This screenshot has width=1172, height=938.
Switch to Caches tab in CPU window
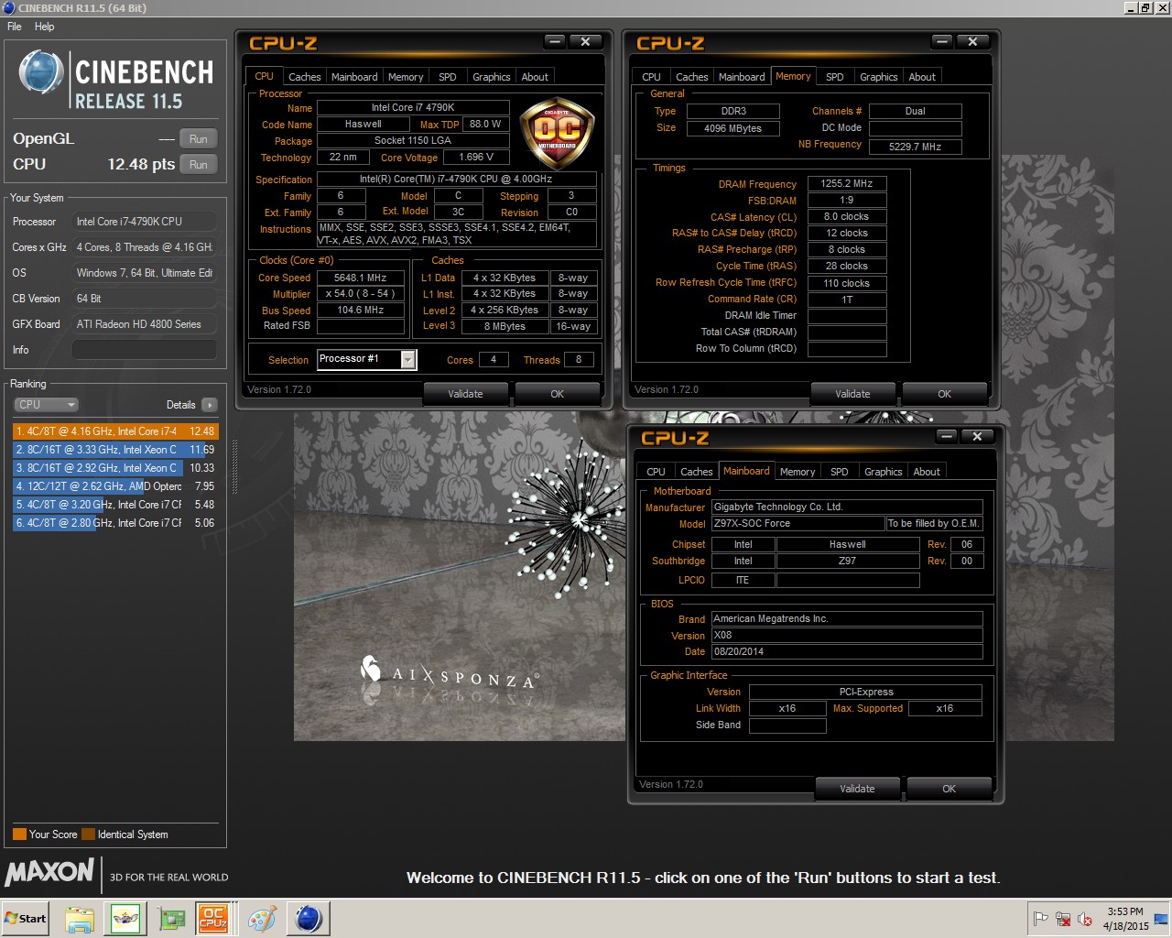click(x=305, y=77)
